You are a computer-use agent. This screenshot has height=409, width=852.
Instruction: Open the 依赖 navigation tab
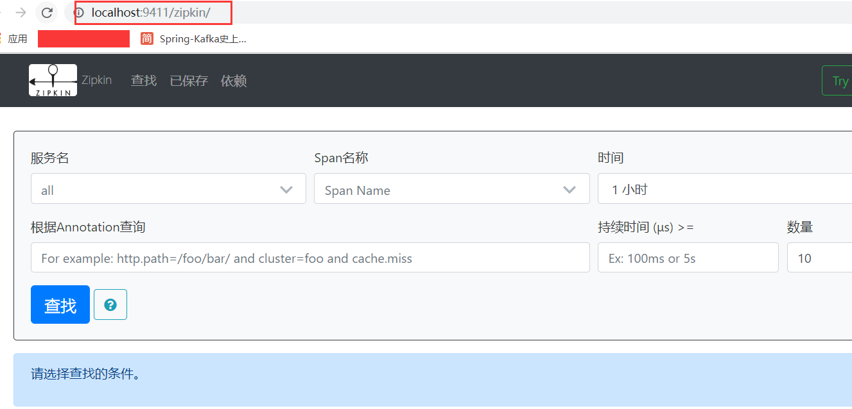[234, 80]
